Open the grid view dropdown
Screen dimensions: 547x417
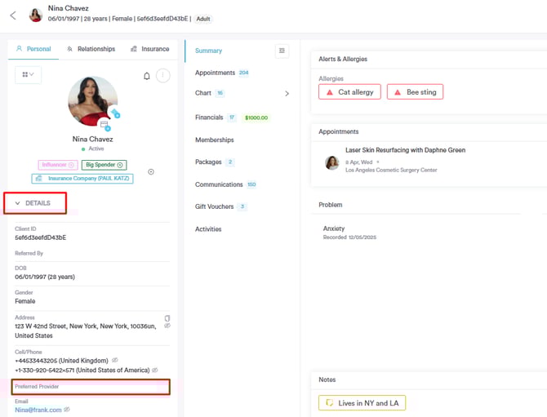(28, 75)
